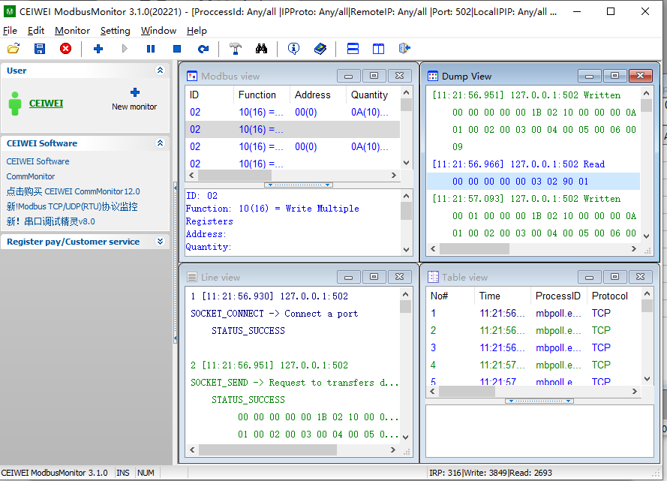Click the Line view window icon
The width and height of the screenshot is (667, 481).
(x=192, y=278)
